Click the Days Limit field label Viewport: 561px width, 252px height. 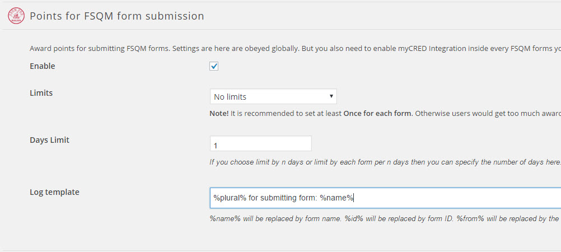(x=49, y=140)
